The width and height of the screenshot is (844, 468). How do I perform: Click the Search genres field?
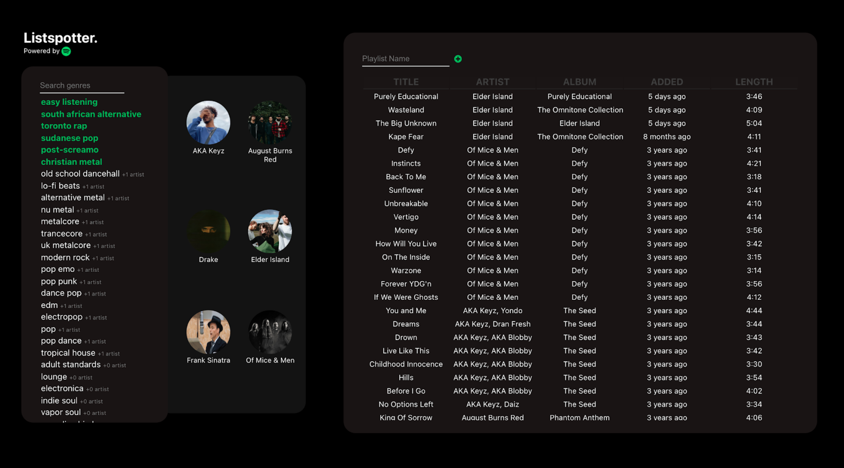click(82, 85)
